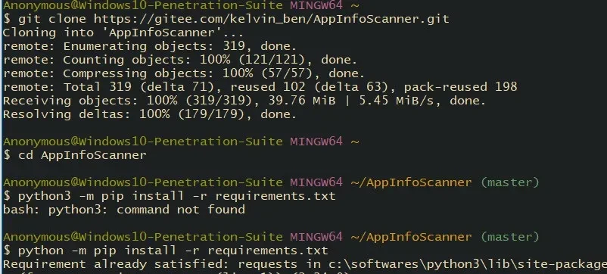This screenshot has width=607, height=274.
Task: Click the cd AppInfoScanner command
Action: tap(75, 155)
